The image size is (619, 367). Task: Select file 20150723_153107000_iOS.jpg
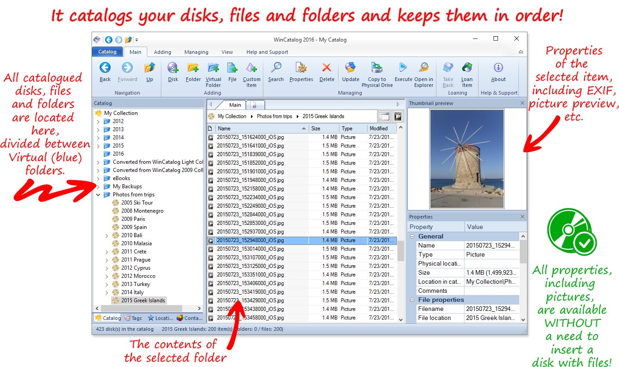[x=250, y=257]
